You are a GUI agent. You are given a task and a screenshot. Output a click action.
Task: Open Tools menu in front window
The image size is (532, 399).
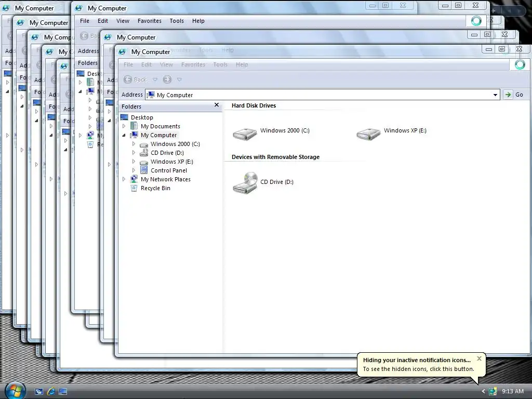(x=220, y=64)
